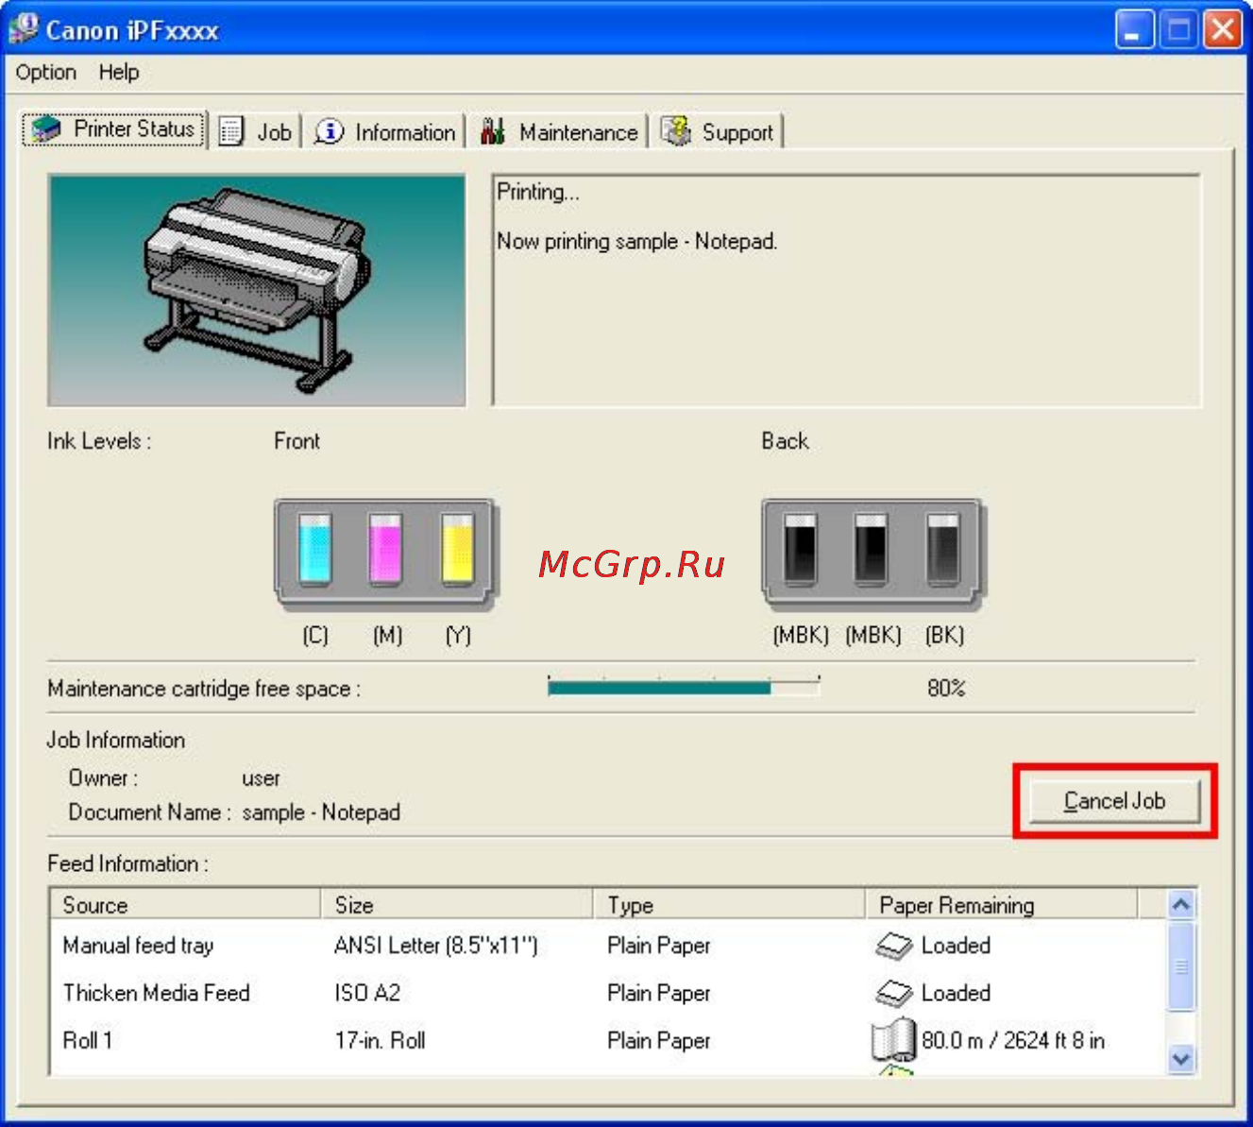
Task: Click the (BK) black ink tank
Action: pos(942,550)
